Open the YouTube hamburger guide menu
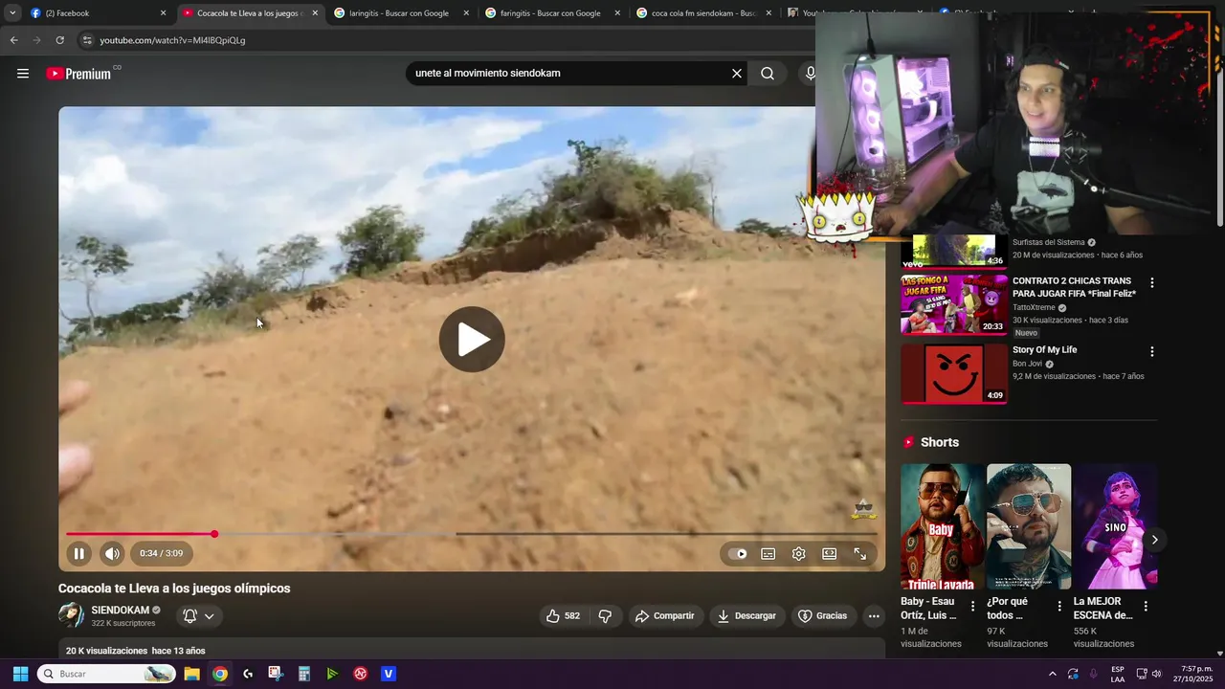Viewport: 1225px width, 689px height. point(23,74)
